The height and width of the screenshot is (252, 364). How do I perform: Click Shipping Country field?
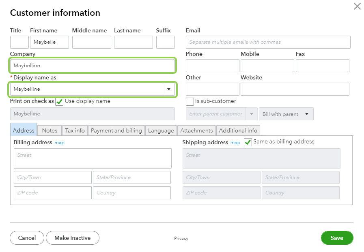[301, 193]
